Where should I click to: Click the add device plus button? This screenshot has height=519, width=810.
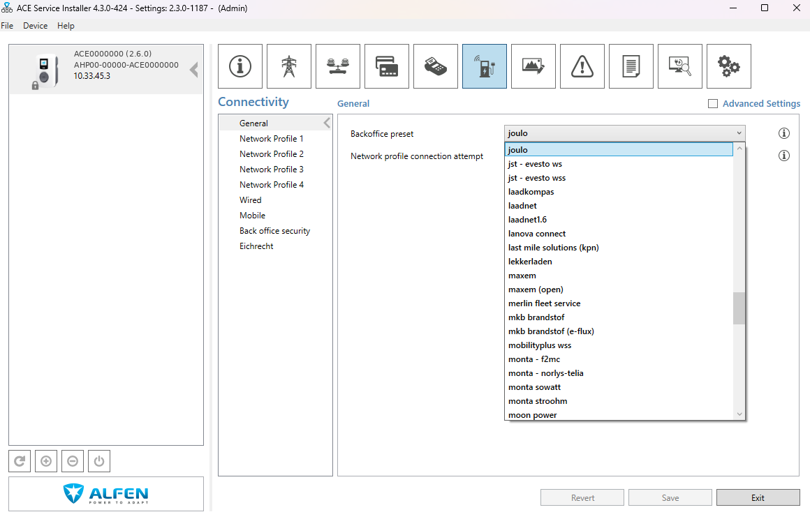pos(46,461)
